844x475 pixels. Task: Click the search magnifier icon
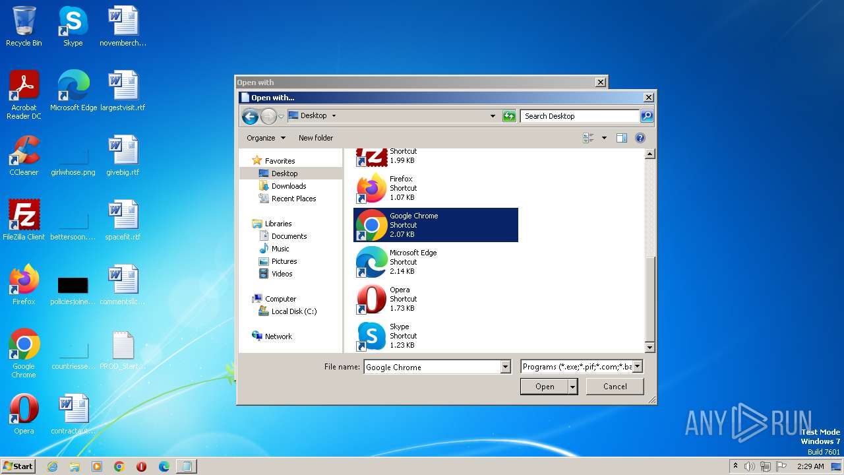(x=647, y=116)
